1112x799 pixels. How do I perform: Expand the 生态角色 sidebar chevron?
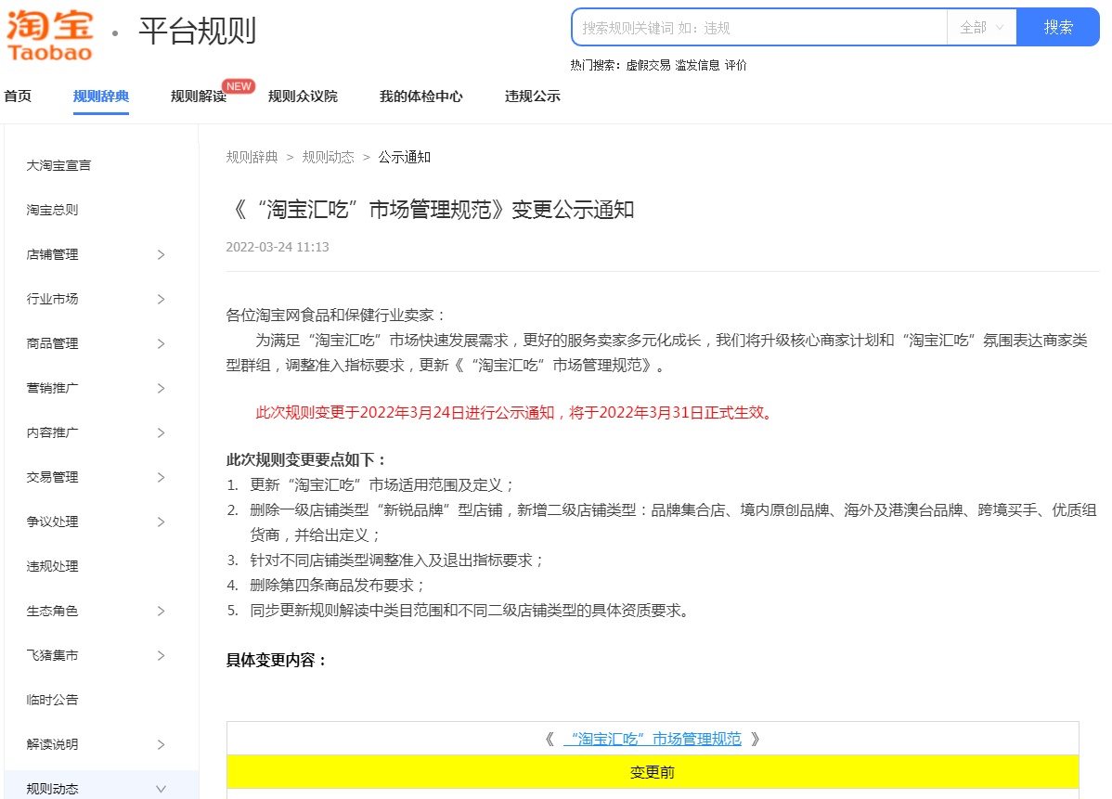pyautogui.click(x=161, y=612)
